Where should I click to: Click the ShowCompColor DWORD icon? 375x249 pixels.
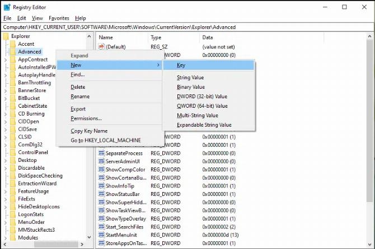point(101,169)
